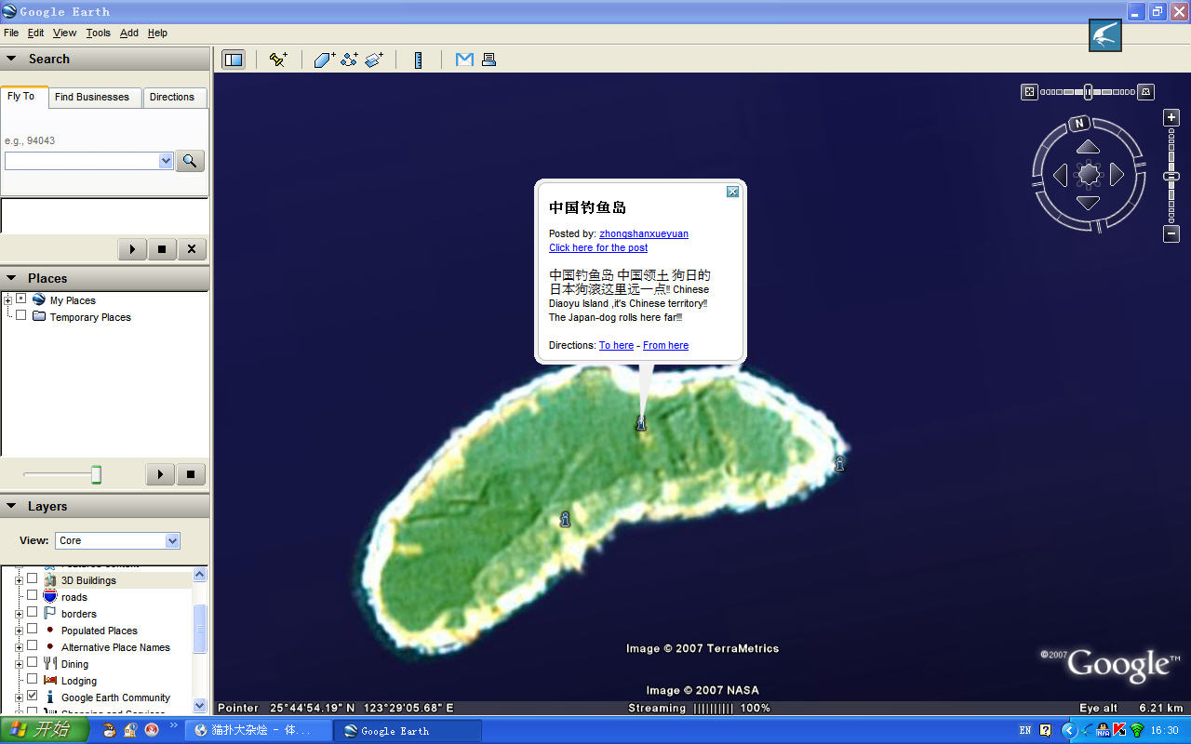Viewport: 1191px width, 744px height.
Task: Click the Add Path toolbar icon
Action: (x=349, y=60)
